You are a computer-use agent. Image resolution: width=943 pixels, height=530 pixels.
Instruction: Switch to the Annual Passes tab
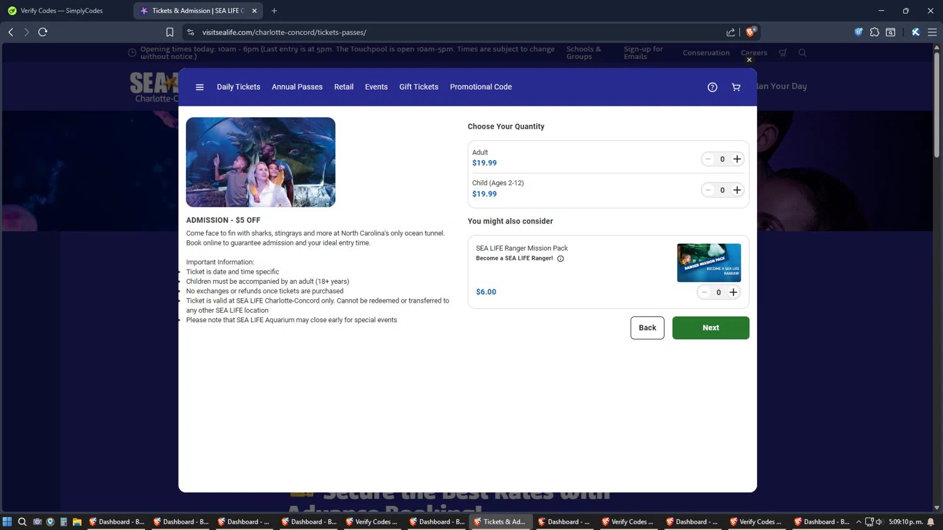[297, 87]
